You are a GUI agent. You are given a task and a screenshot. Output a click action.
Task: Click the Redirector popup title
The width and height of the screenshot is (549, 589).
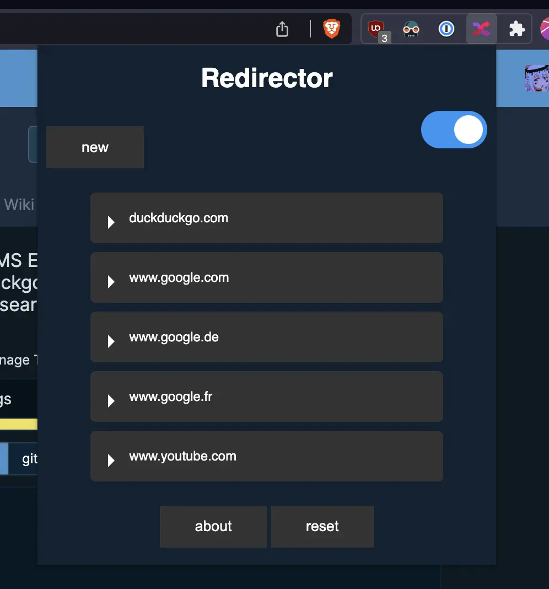point(267,78)
